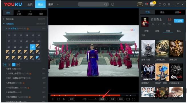Favorite 将军在上 with the star icon
Image resolution: width=187 pixels, height=103 pixels.
(x=153, y=24)
